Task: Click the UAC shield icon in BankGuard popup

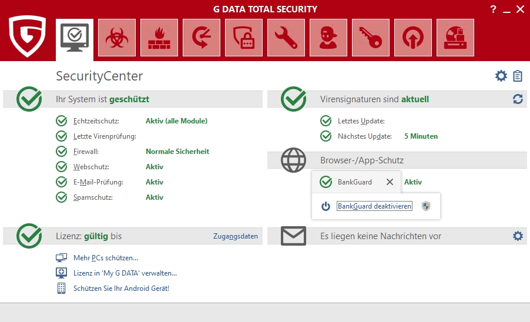Action: [x=426, y=206]
